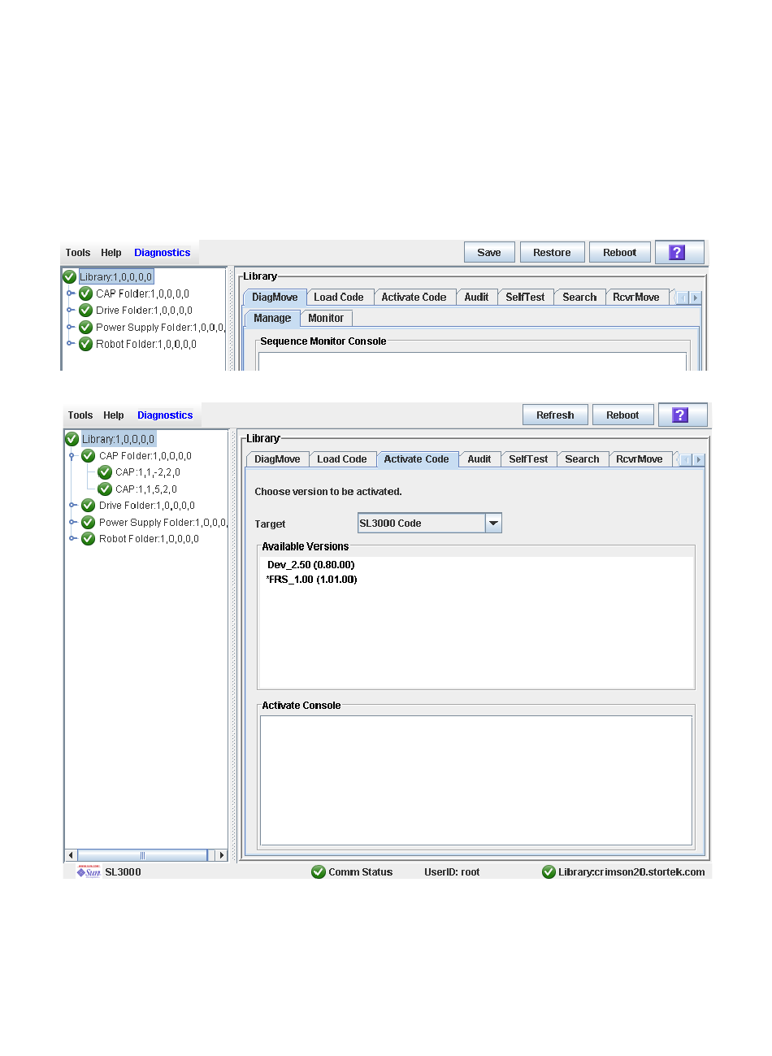
Task: Click the Restore button
Action: click(552, 253)
